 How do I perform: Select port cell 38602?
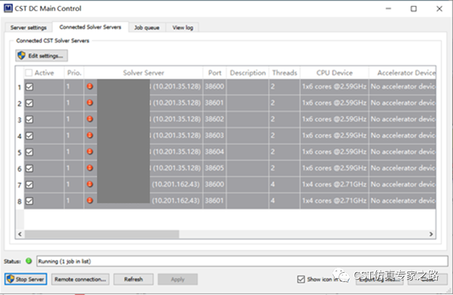tap(215, 119)
